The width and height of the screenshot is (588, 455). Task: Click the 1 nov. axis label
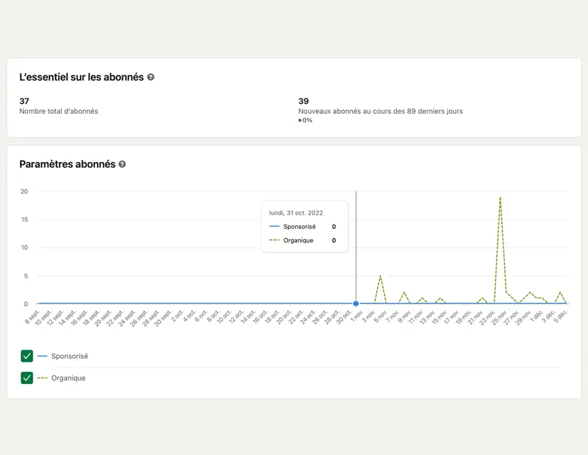(357, 316)
